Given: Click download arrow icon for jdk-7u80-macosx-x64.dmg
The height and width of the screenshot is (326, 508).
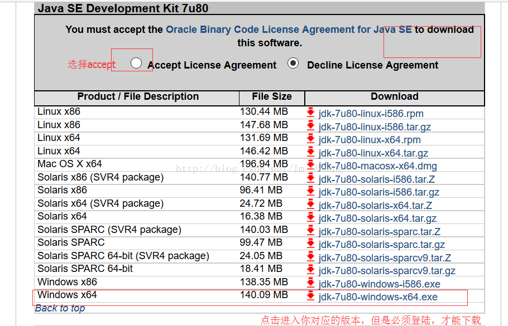Looking at the screenshot, I should [310, 164].
